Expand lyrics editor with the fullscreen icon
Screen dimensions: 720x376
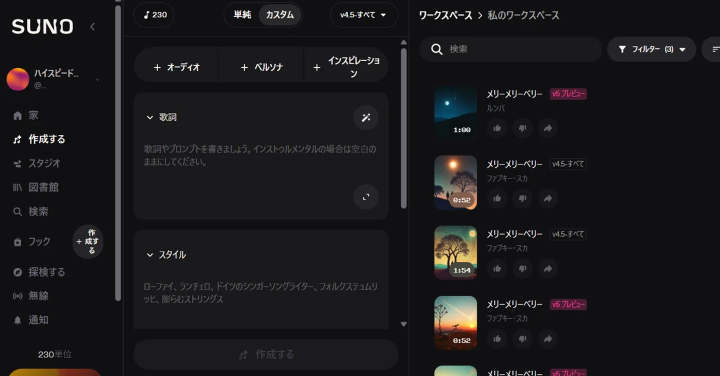[x=366, y=197]
